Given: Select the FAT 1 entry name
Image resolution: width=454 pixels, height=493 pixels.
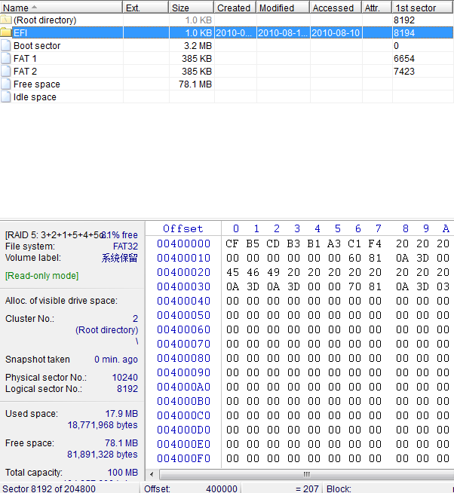Looking at the screenshot, I should [25, 59].
